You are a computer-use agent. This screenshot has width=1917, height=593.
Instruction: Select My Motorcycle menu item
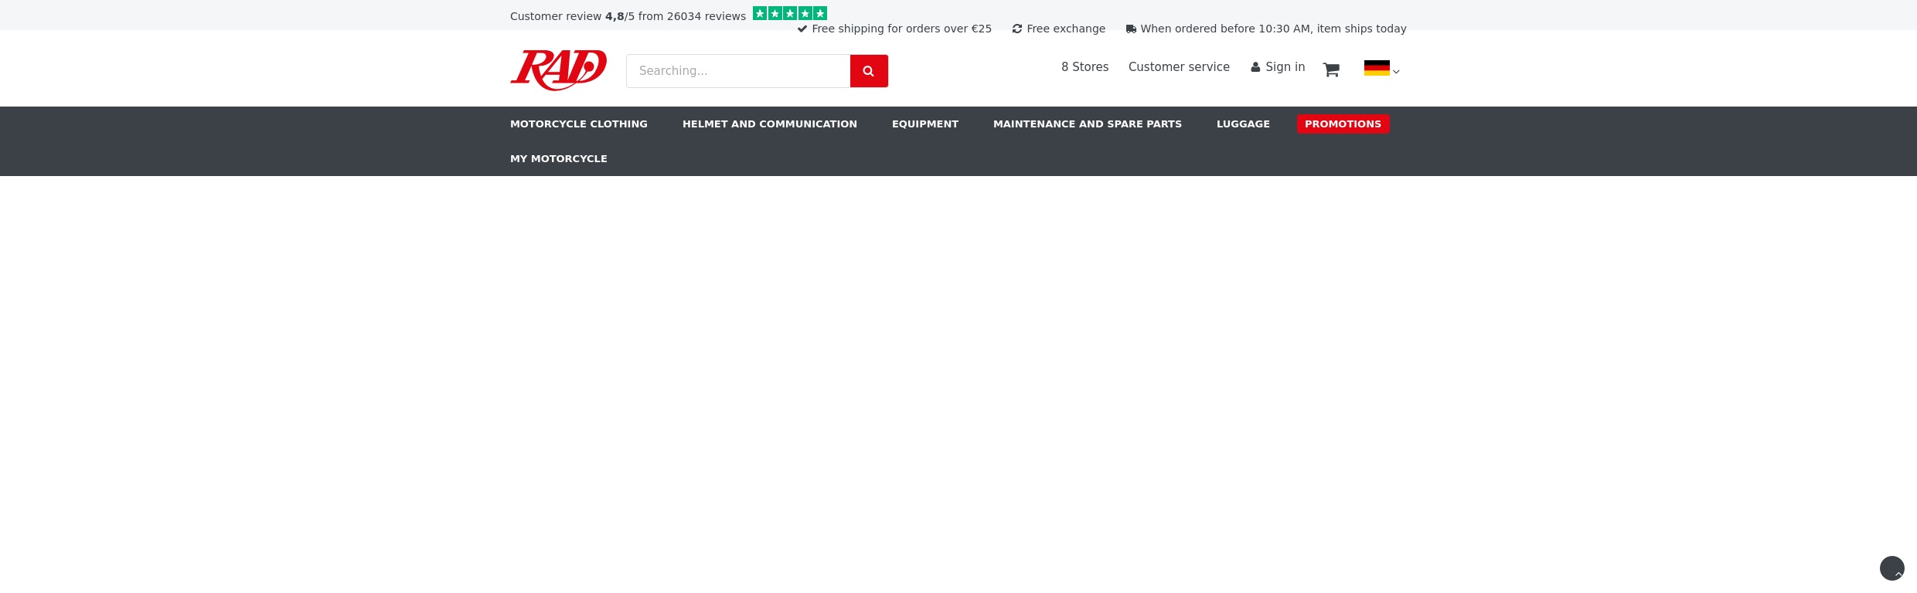point(558,158)
